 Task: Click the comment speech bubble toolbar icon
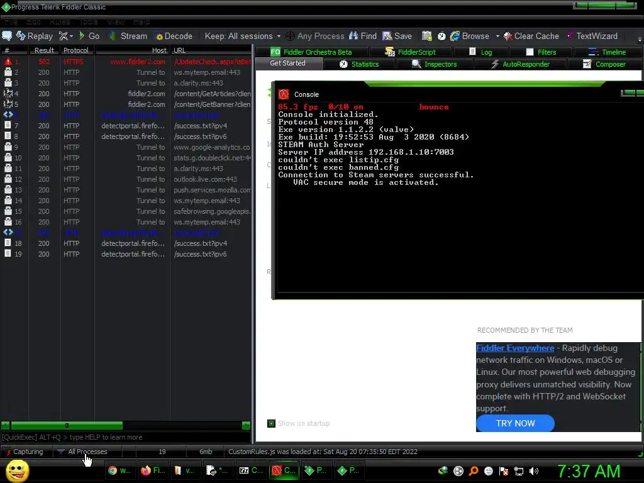(x=7, y=36)
